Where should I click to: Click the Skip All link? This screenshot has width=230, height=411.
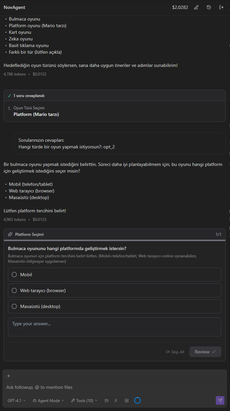coord(175,352)
